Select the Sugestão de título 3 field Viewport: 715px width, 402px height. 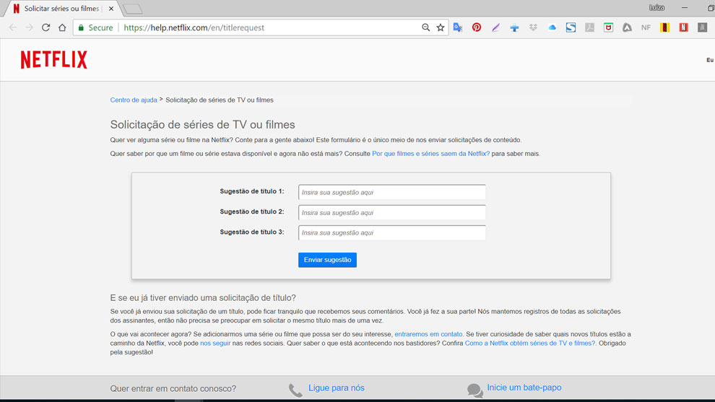pyautogui.click(x=391, y=232)
